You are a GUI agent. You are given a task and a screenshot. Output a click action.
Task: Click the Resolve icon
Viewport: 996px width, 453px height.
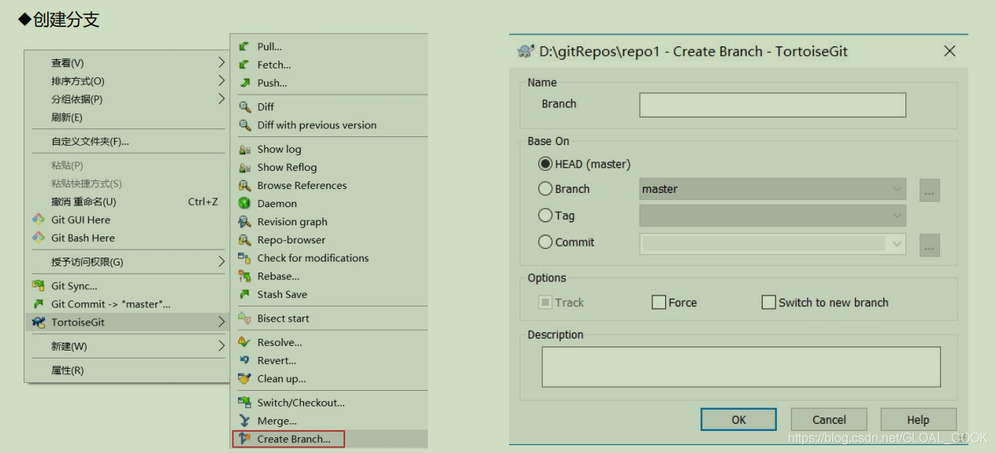pyautogui.click(x=244, y=342)
